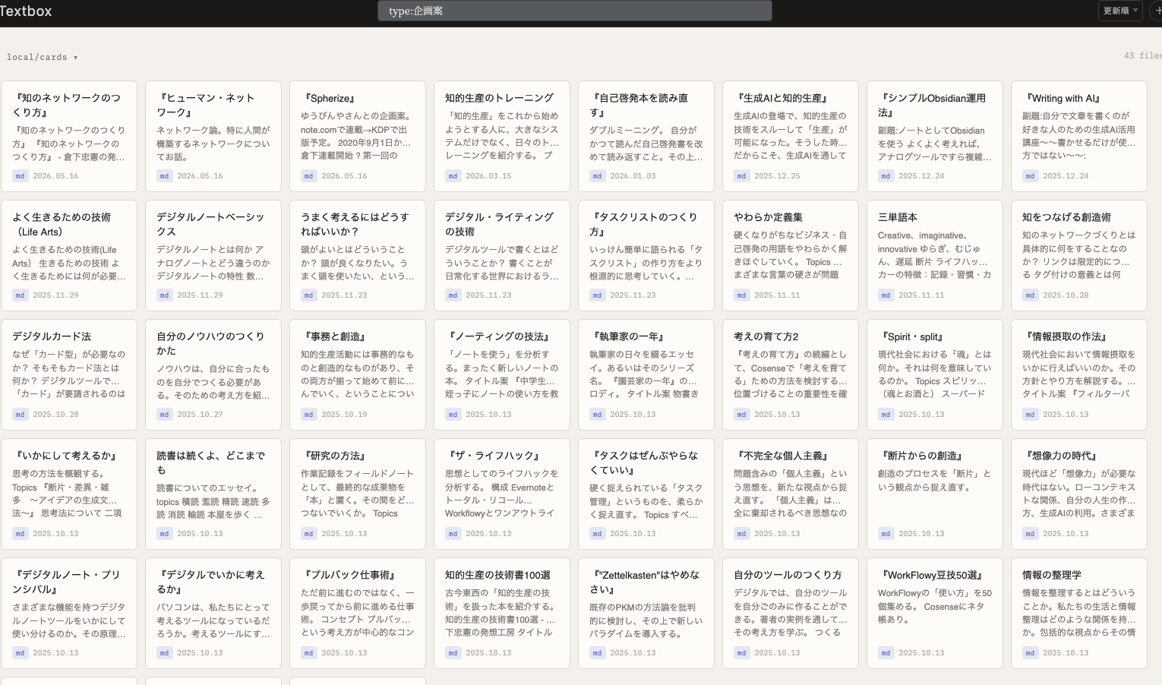Open the やわらか定義集 card
1162x685 pixels.
pos(791,256)
